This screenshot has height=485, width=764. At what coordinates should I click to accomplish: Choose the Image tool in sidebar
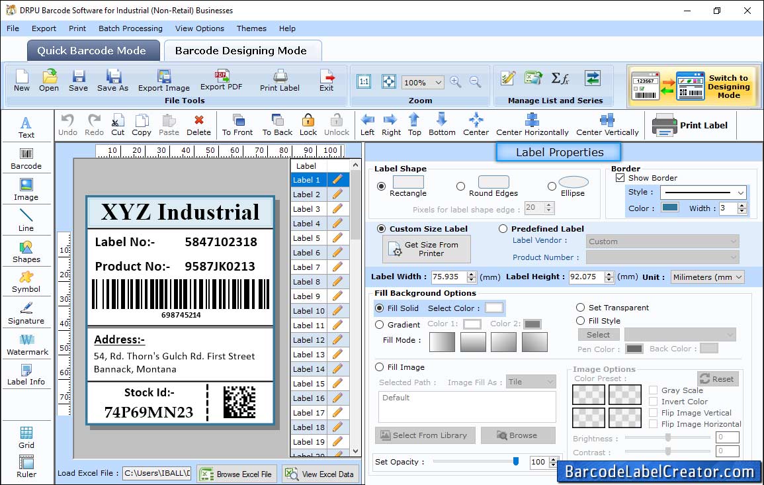coord(26,190)
